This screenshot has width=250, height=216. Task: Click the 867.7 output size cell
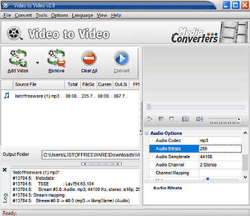coord(121,96)
